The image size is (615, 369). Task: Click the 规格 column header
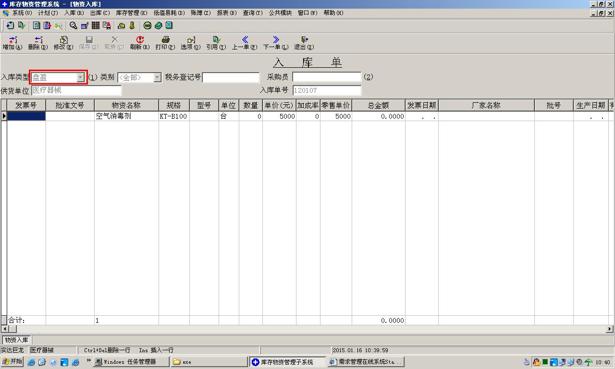[174, 106]
